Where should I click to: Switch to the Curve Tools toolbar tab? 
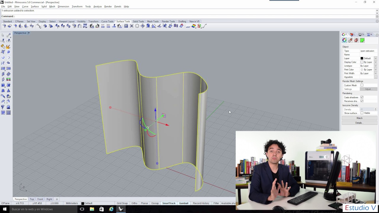pos(107,21)
